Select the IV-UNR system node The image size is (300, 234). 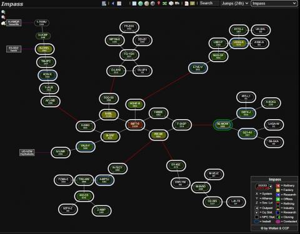click(61, 152)
